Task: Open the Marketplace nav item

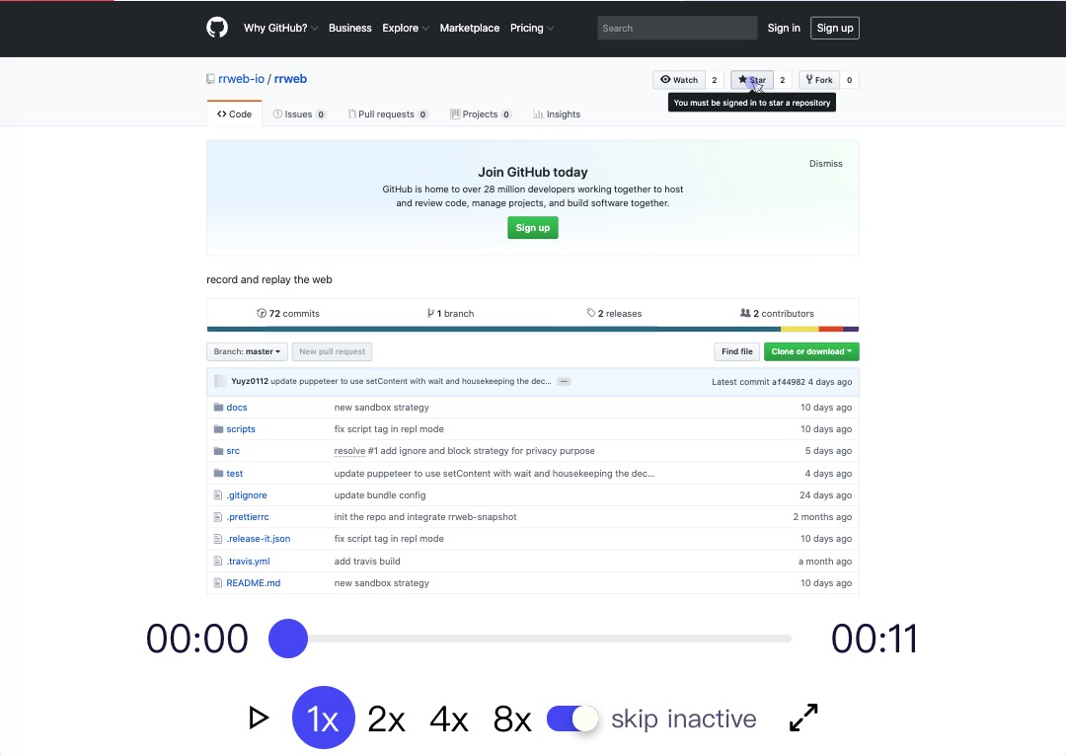Action: [469, 28]
